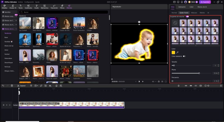Select the Desenfoque category
224x122 pixels.
point(9,63)
